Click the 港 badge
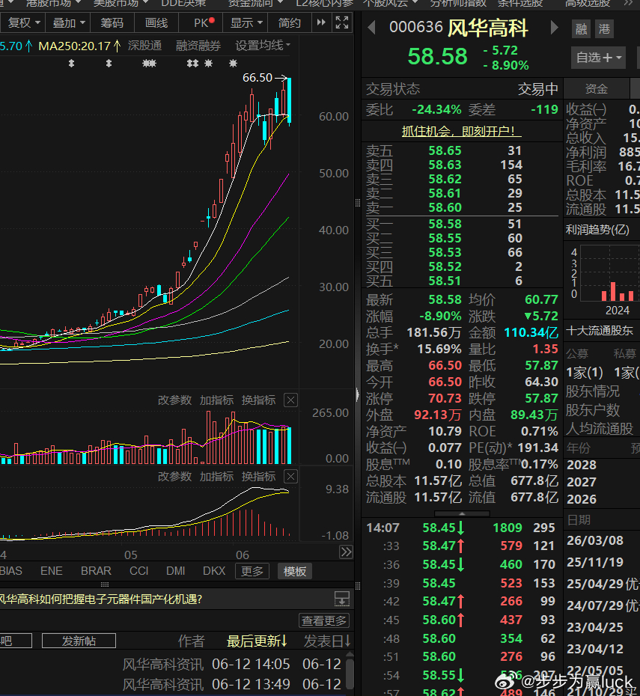The width and height of the screenshot is (640, 696). click(x=604, y=29)
